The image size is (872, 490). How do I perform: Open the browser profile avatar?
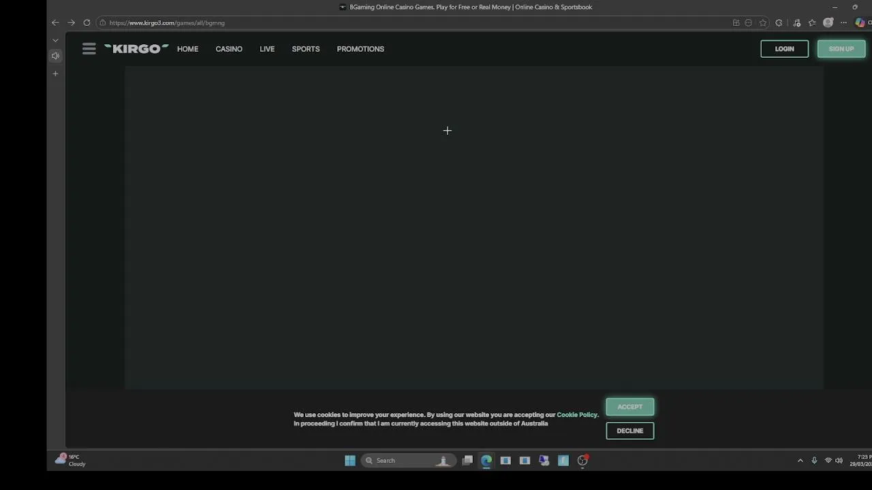(828, 22)
